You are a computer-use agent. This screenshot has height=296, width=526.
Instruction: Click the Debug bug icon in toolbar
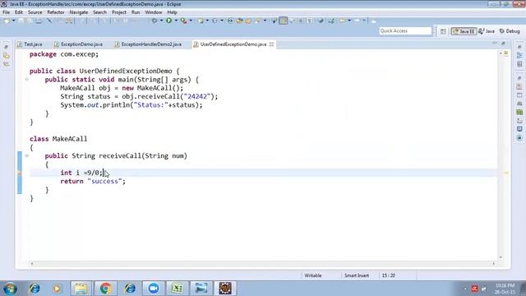tap(155, 21)
